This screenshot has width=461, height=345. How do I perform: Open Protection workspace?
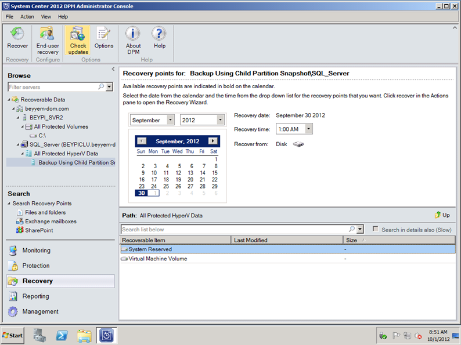[x=36, y=266]
